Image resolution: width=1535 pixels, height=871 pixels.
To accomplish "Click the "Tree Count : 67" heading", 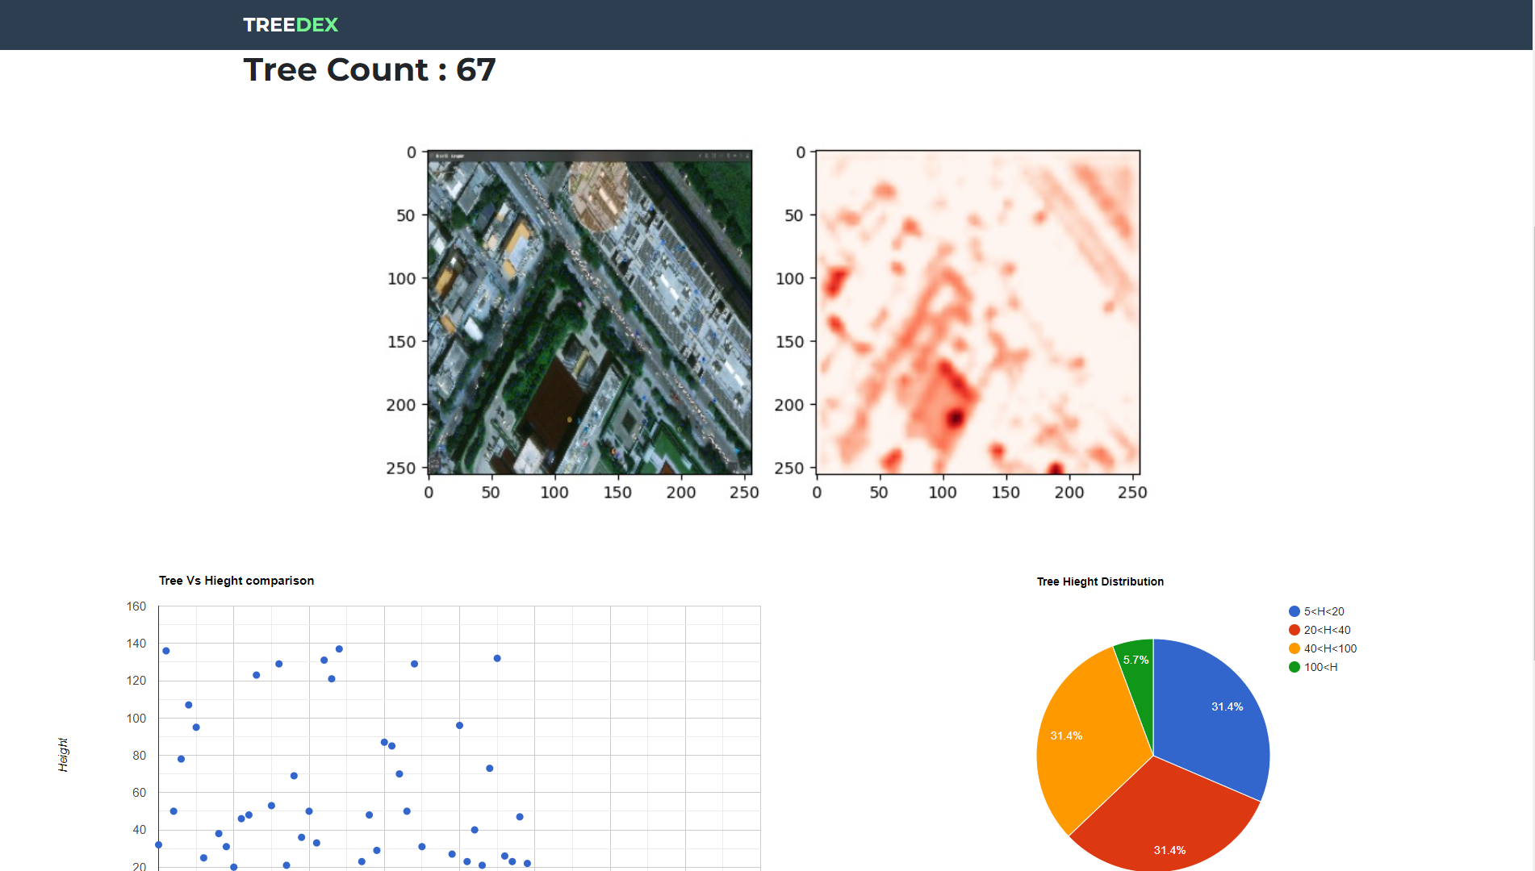I will pos(370,70).
